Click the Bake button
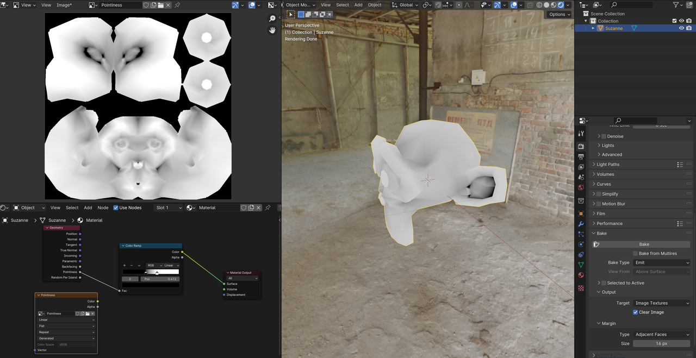Viewport: 696px width, 358px height. tap(644, 244)
